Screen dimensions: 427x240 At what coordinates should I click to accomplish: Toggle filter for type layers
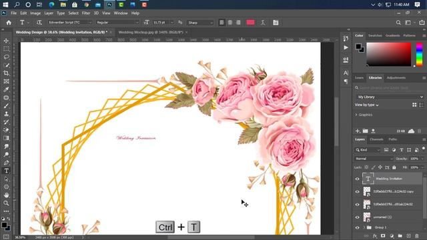coord(402,150)
